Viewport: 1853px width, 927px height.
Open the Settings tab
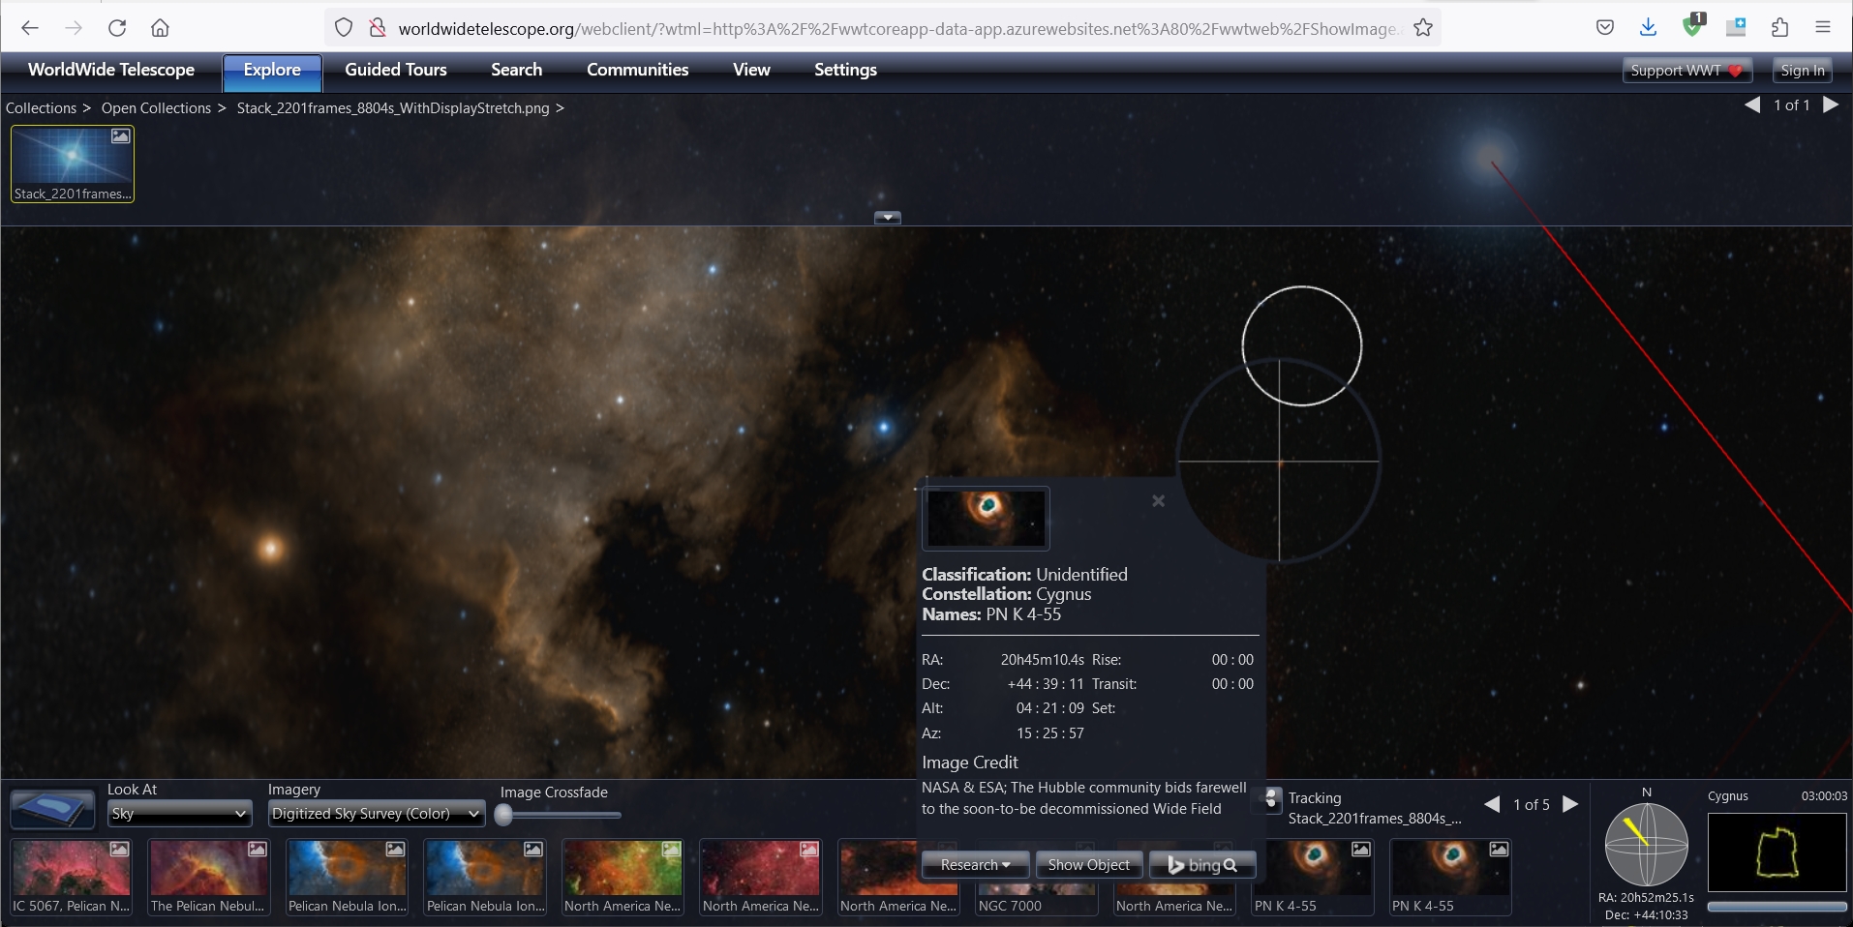pyautogui.click(x=845, y=70)
